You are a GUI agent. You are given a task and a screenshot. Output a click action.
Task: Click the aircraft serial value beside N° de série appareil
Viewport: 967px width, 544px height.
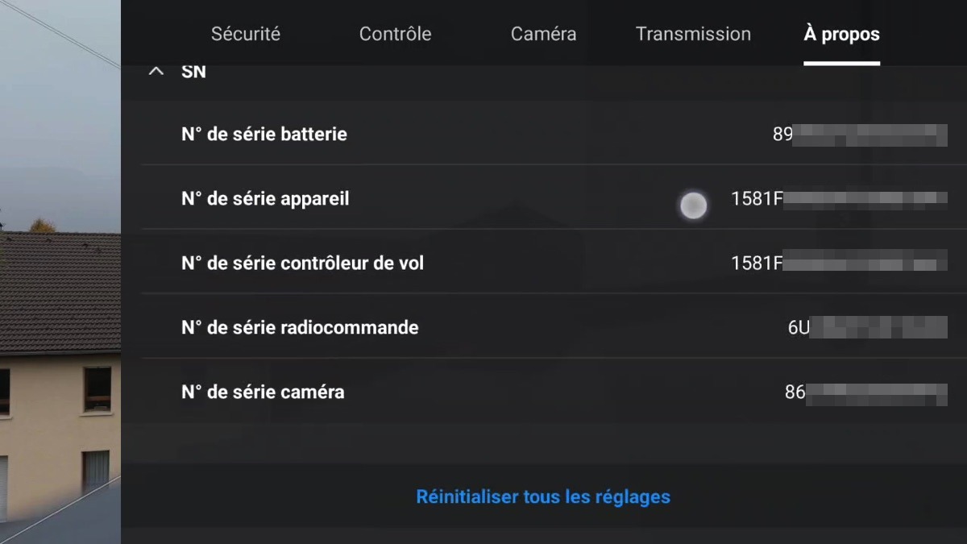pyautogui.click(x=839, y=198)
